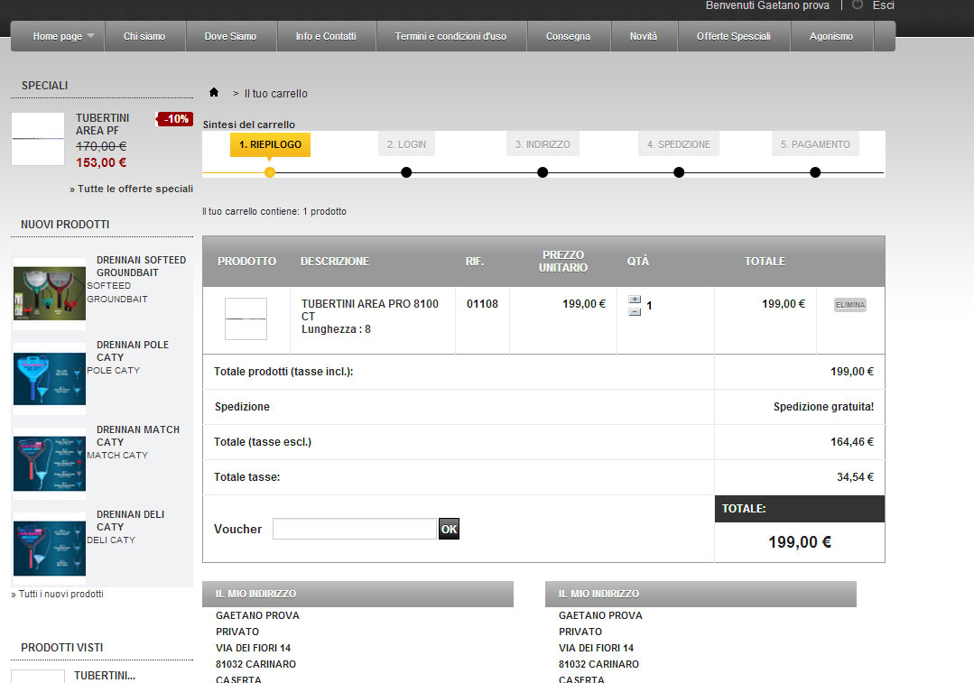Open the Tutti i nuovi prodotti link
The height and width of the screenshot is (683, 974).
[x=60, y=594]
